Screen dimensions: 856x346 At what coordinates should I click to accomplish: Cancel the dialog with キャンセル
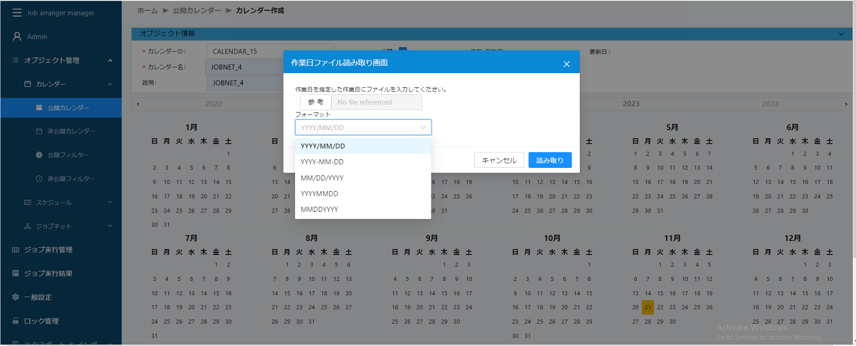[x=499, y=160]
